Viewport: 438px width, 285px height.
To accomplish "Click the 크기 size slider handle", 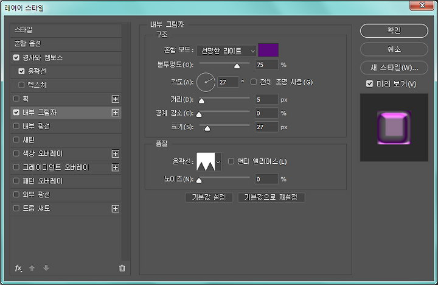I will (x=207, y=128).
